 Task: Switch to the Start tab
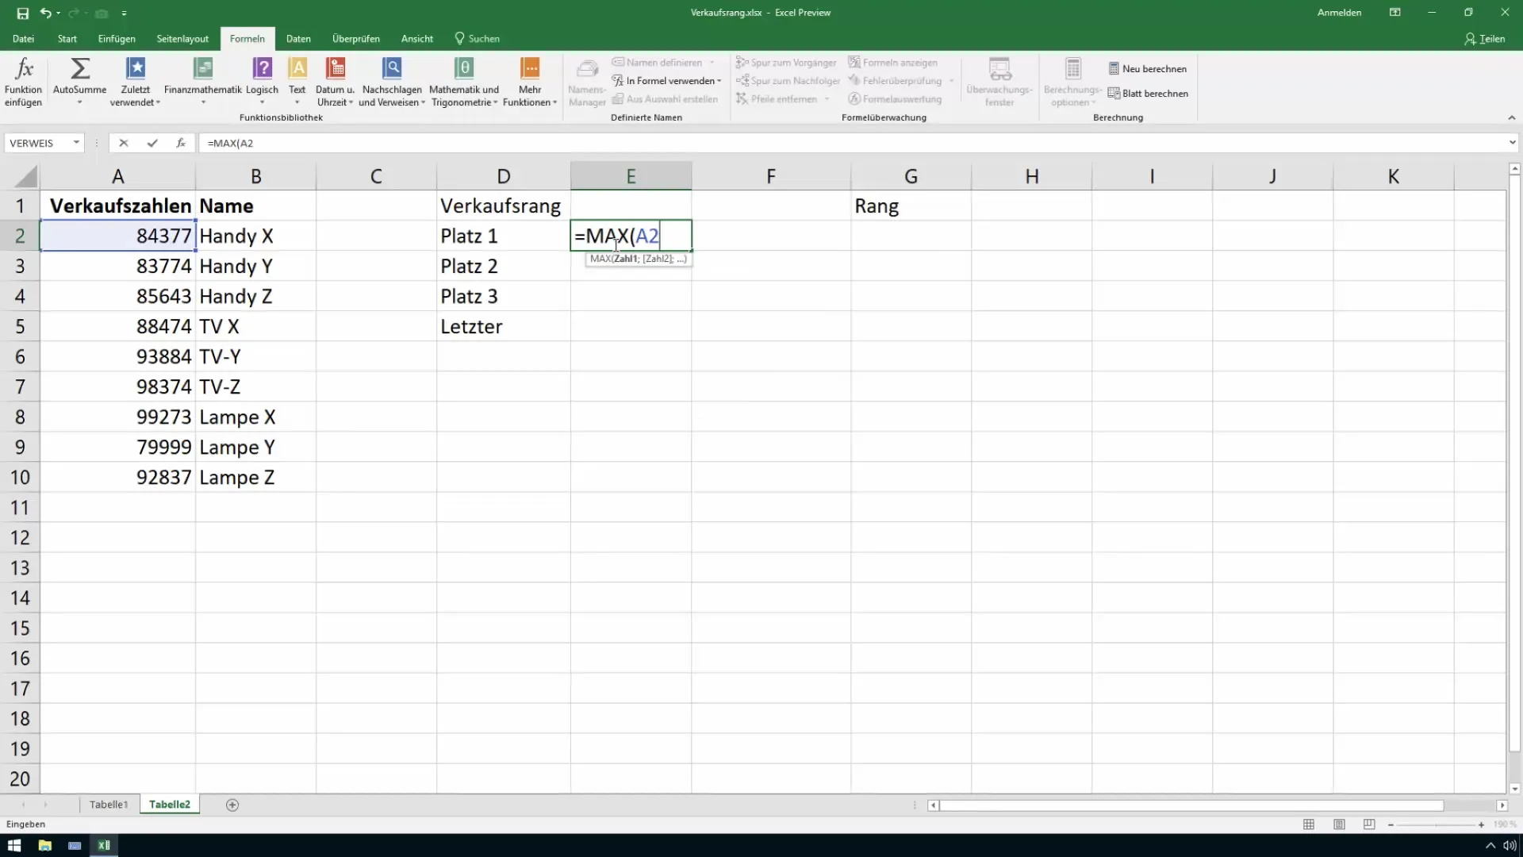point(67,39)
